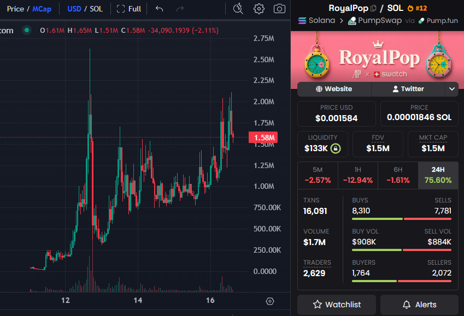The height and width of the screenshot is (316, 464).
Task: Open chart settings gear
Action: 259,9
